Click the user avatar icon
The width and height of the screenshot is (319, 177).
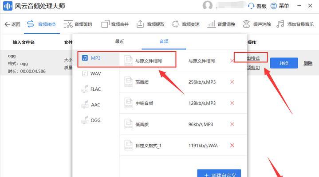point(208,5)
